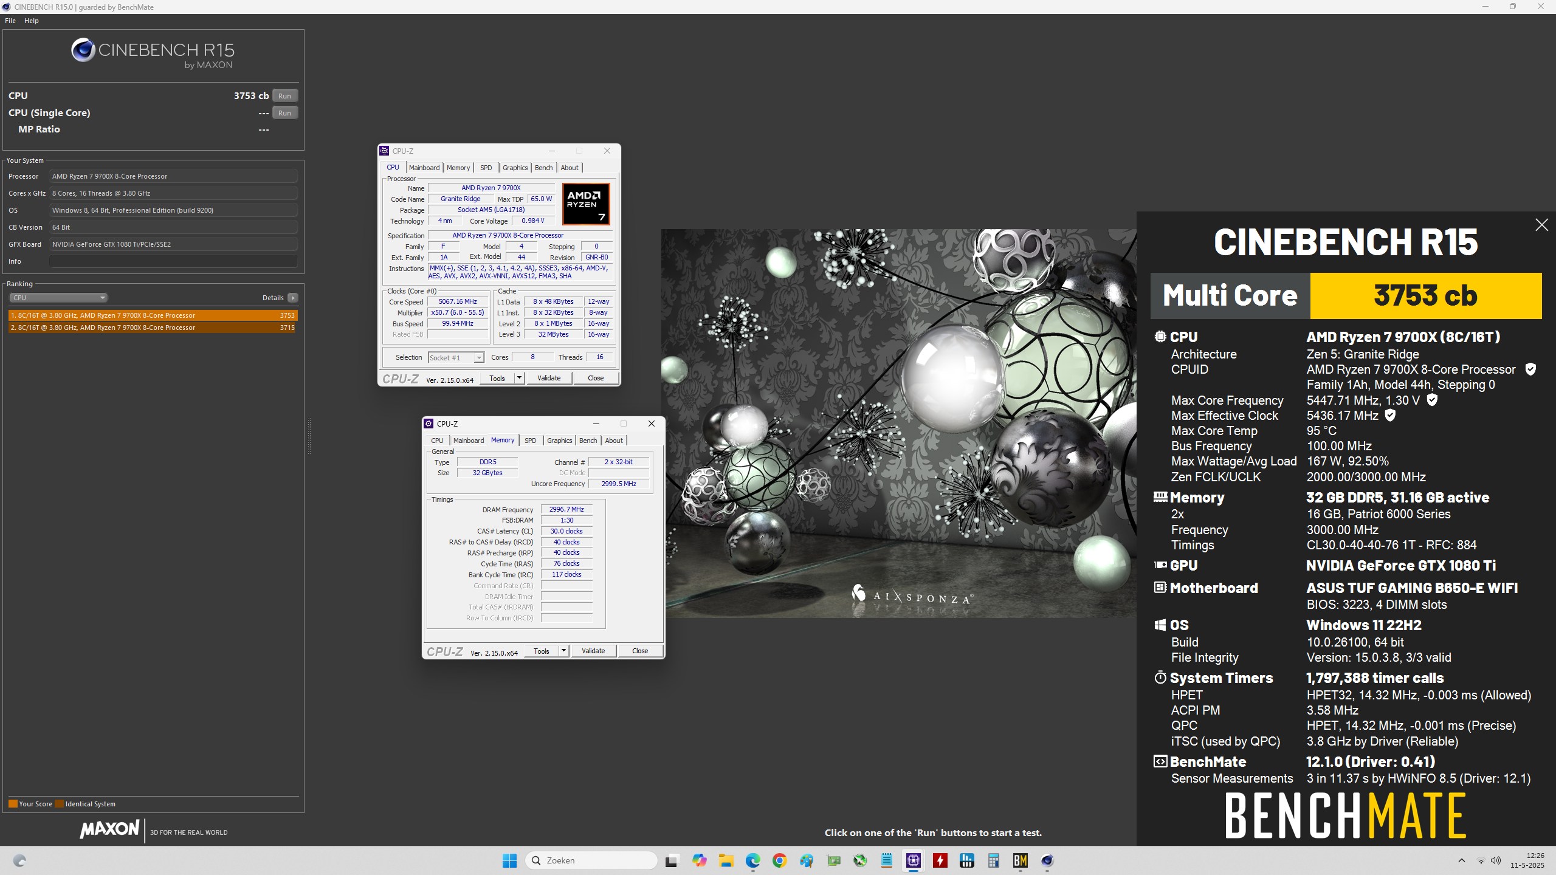Open the Help menu in Cinebench
1556x875 pixels.
point(32,21)
